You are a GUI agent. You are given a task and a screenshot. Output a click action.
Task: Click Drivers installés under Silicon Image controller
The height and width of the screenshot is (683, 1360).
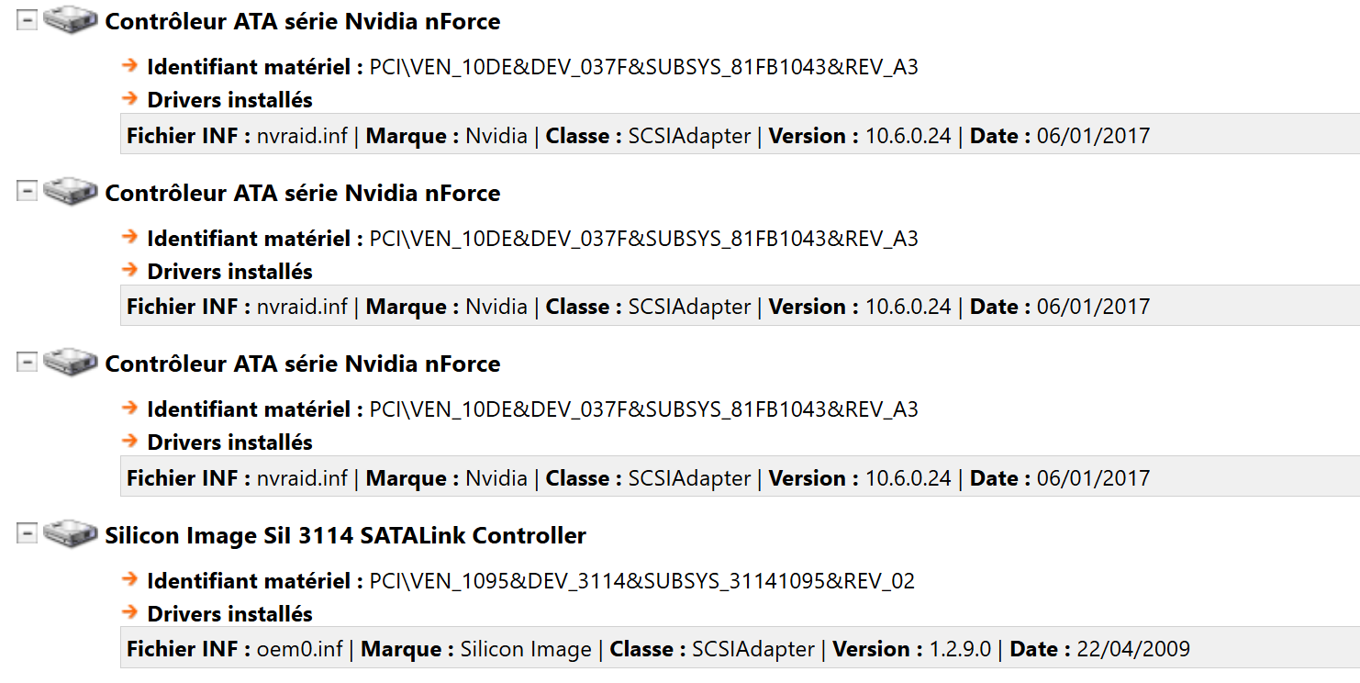(229, 613)
